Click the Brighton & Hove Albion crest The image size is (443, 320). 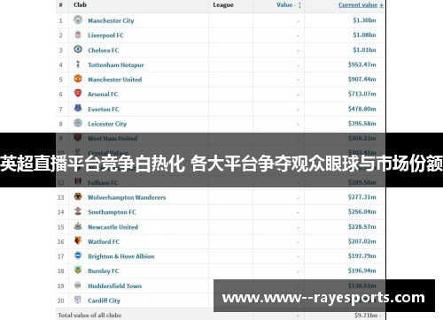[78, 255]
